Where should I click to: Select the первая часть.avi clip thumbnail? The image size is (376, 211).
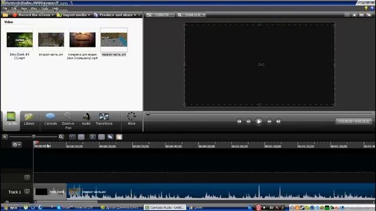pyautogui.click(x=114, y=40)
